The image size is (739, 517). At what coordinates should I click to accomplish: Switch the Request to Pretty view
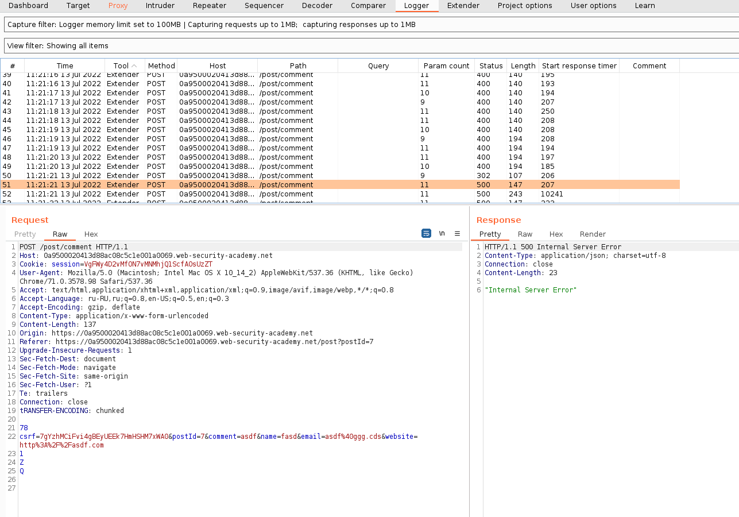25,234
